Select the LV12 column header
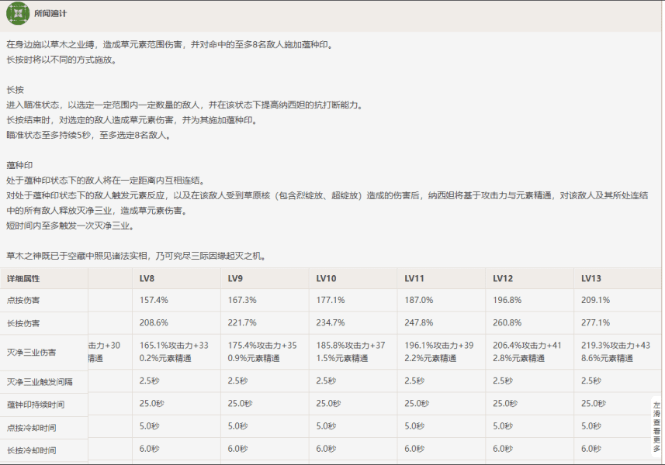The width and height of the screenshot is (665, 465). pos(503,279)
